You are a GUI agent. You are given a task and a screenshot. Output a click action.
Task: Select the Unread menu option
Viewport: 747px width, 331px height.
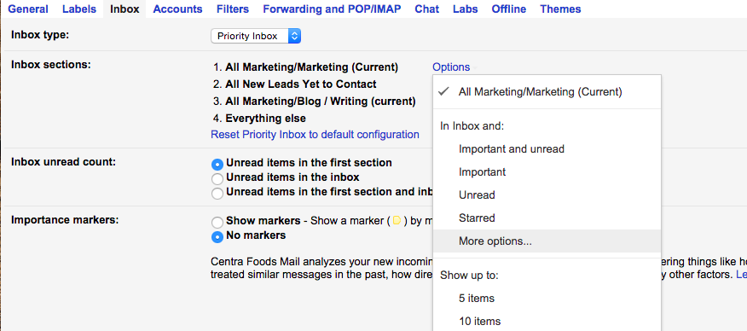(x=547, y=195)
